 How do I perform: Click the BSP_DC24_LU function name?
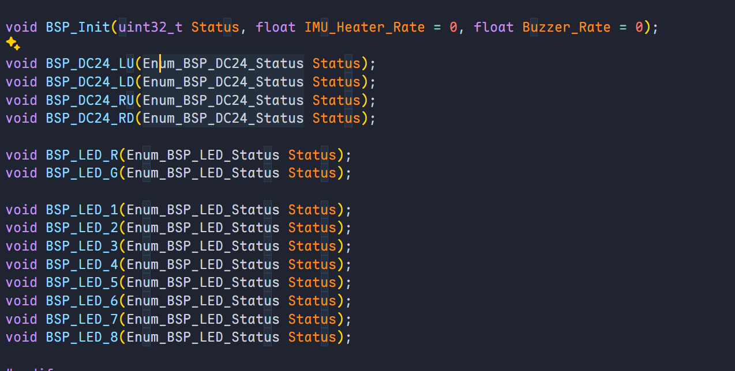(x=90, y=64)
